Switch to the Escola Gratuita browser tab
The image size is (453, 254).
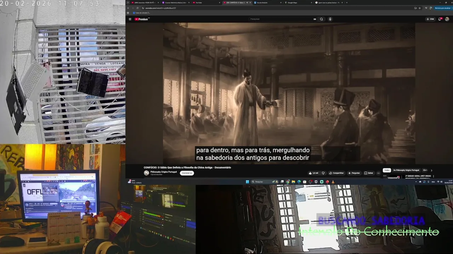[267, 2]
